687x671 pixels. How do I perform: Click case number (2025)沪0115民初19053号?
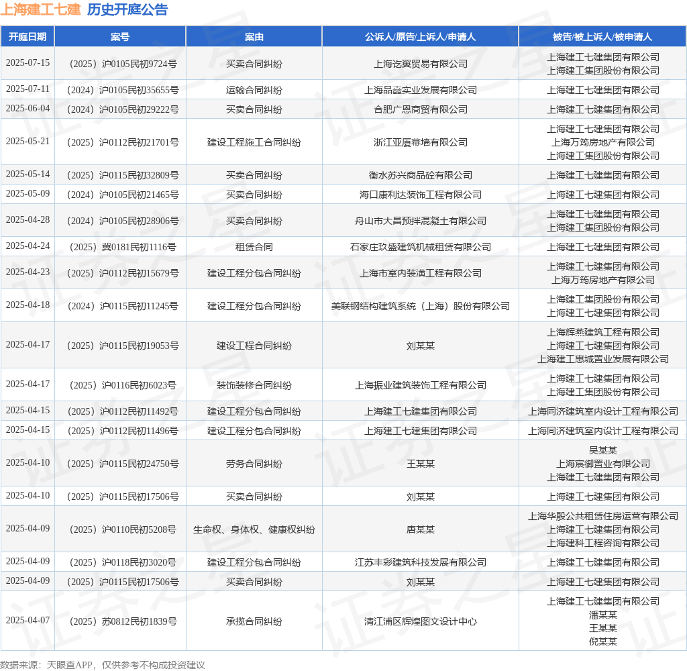coord(123,346)
